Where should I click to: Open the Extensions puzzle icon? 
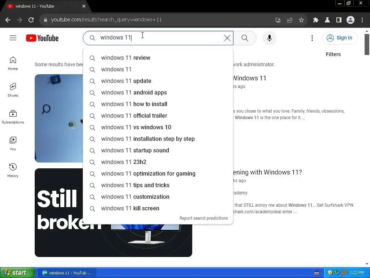316,20
